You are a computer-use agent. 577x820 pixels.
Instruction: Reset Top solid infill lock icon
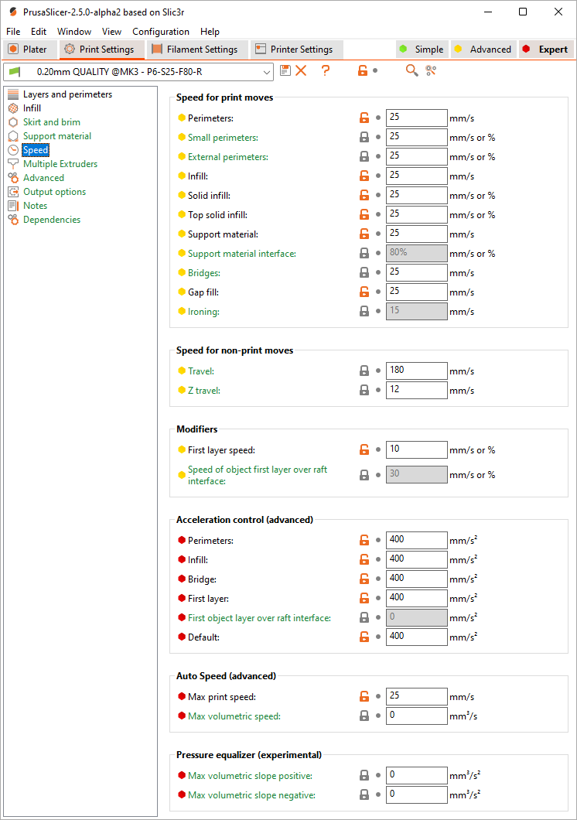tap(364, 214)
